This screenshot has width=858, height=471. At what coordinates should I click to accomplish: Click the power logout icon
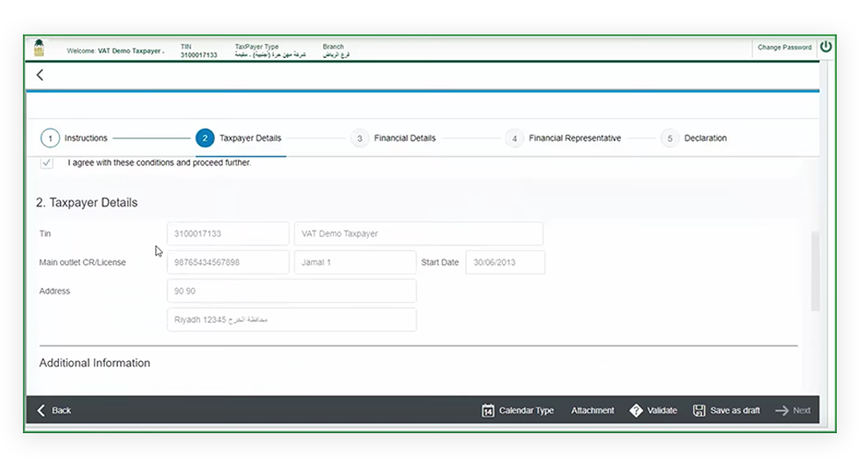coord(825,47)
